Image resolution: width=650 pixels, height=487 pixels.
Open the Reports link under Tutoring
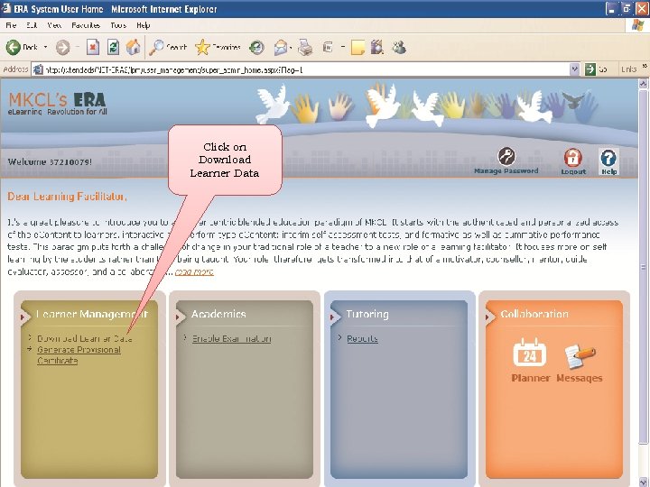362,338
